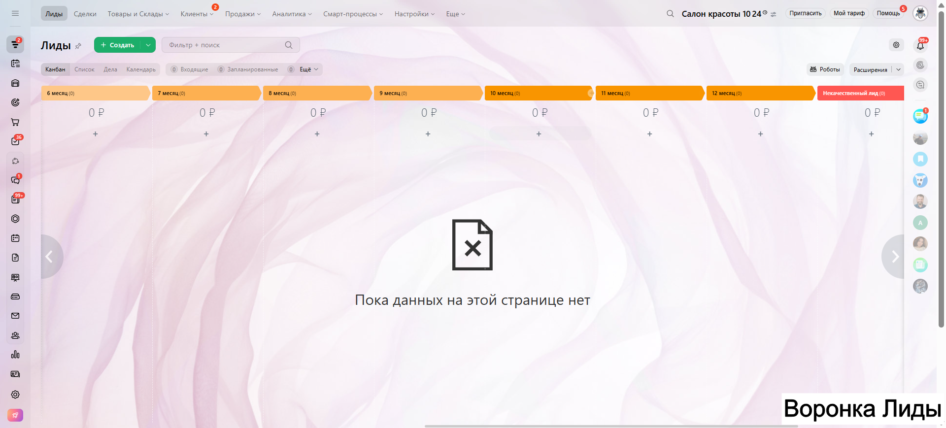The width and height of the screenshot is (946, 428).
Task: Filter by Входящие counter
Action: pos(190,69)
